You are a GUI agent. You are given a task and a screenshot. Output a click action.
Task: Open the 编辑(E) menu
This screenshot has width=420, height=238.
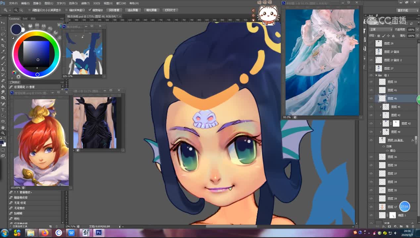tap(25, 3)
